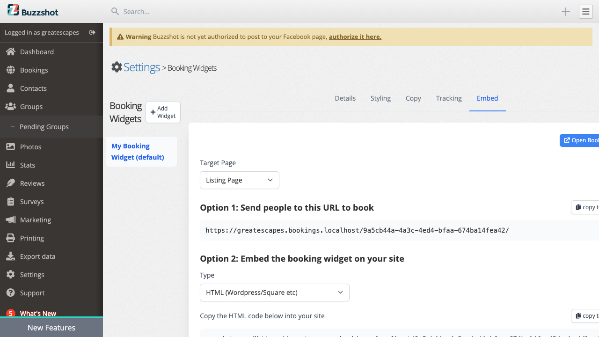Open the Tracking tab

click(x=449, y=98)
